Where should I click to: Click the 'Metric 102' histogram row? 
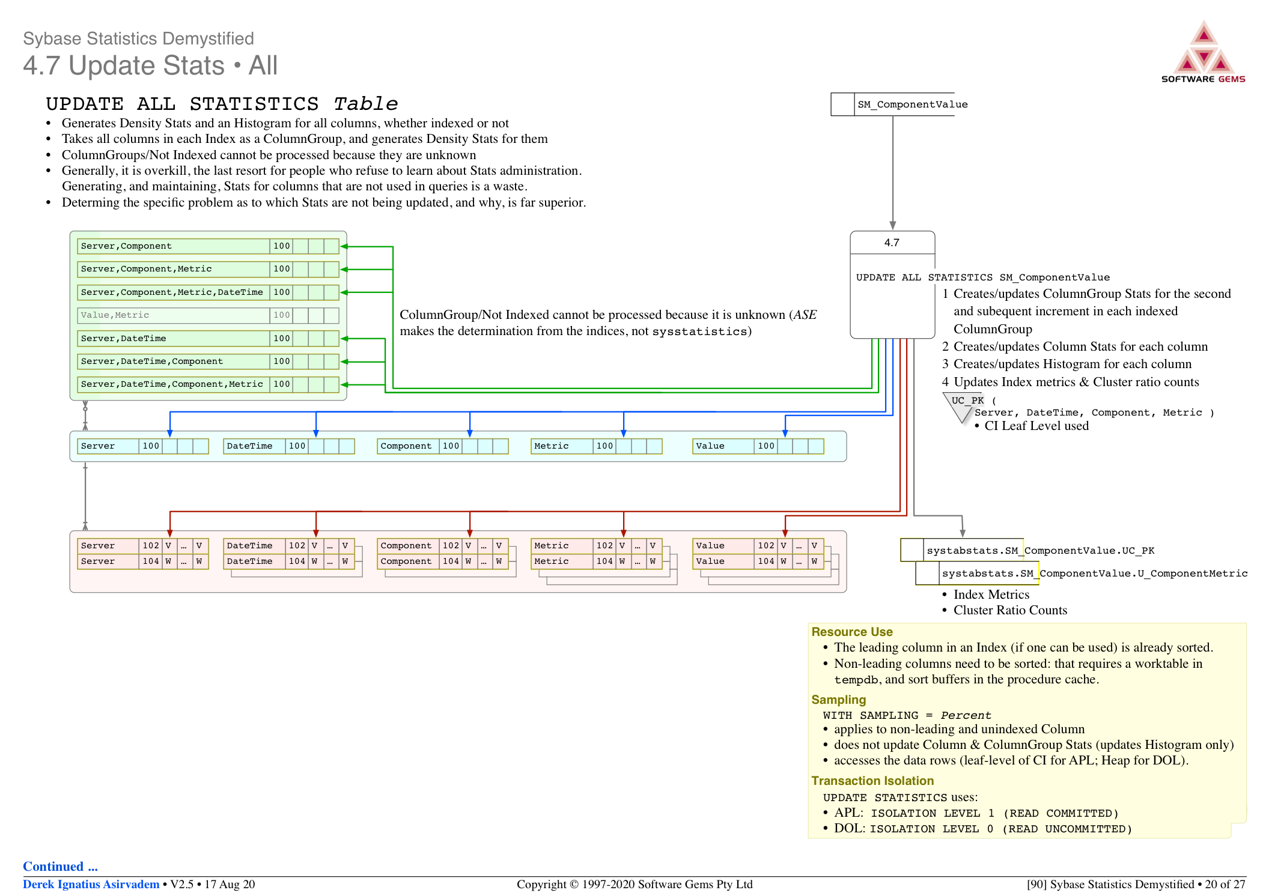click(597, 546)
